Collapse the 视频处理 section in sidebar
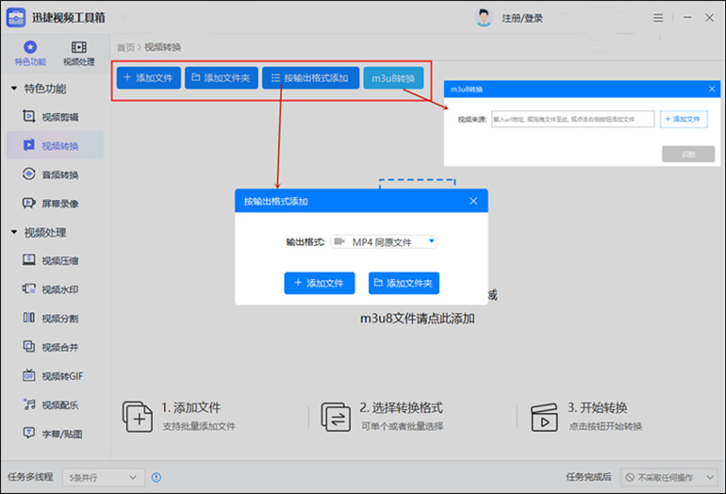The width and height of the screenshot is (726, 494). 14,232
